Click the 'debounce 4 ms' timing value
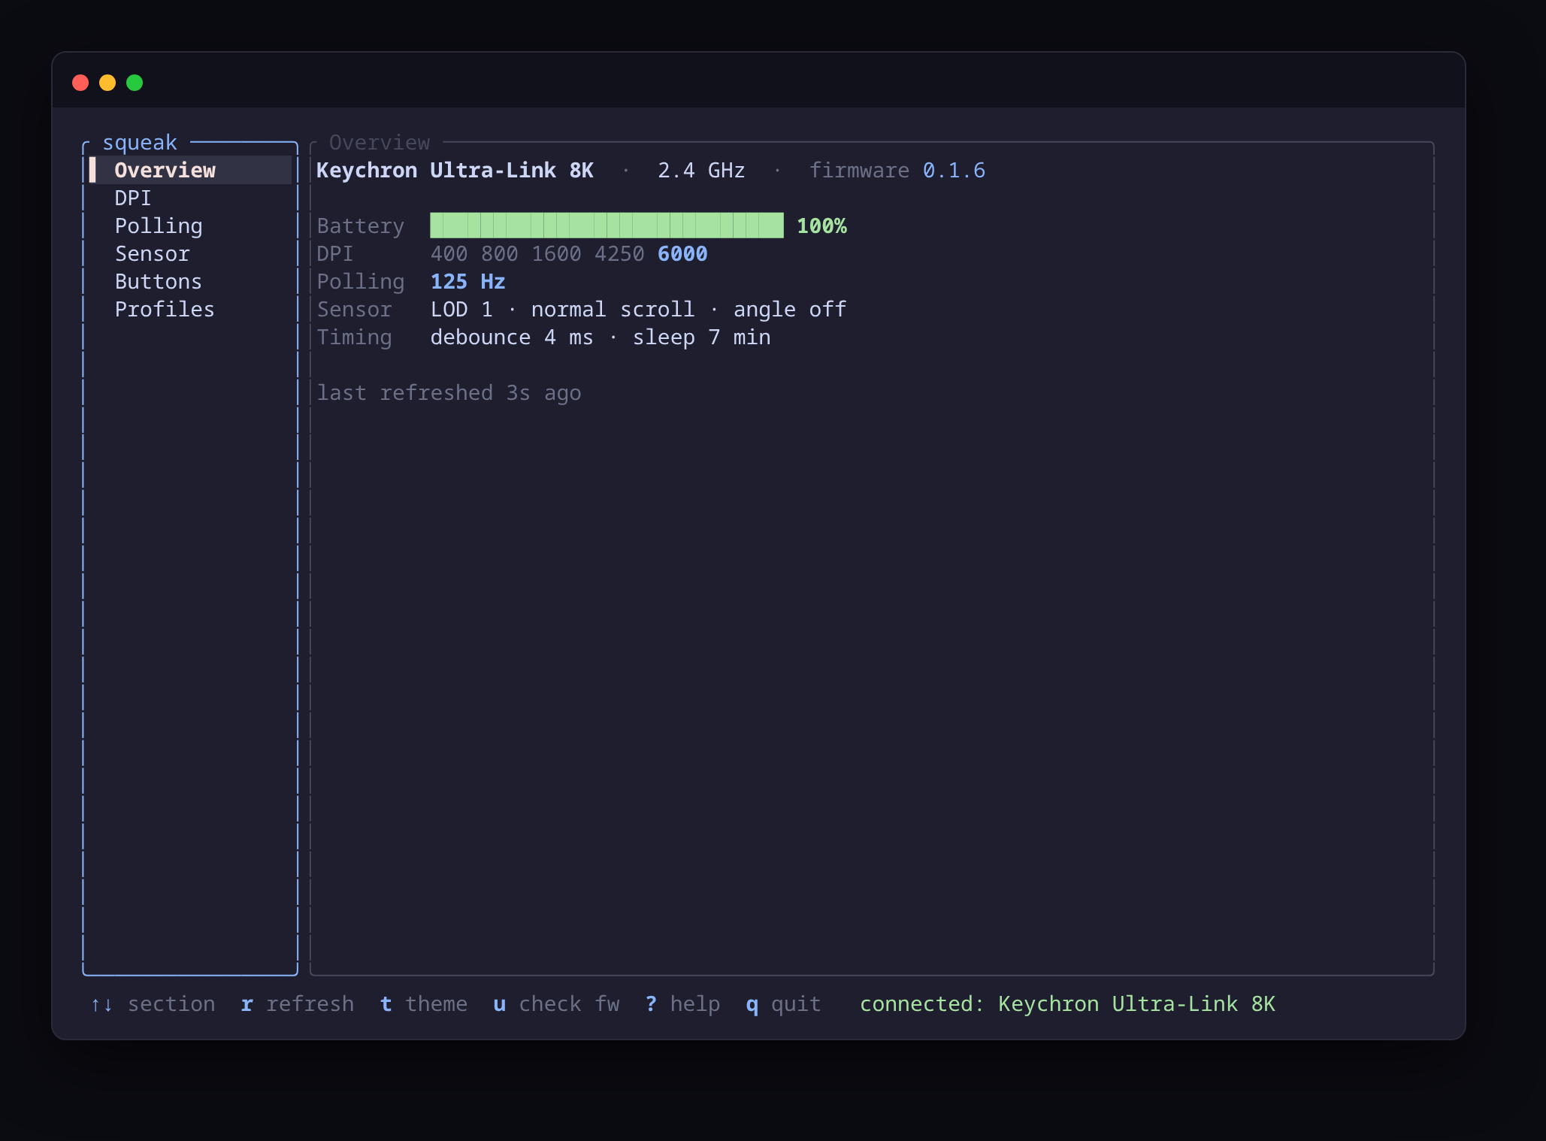 click(512, 337)
